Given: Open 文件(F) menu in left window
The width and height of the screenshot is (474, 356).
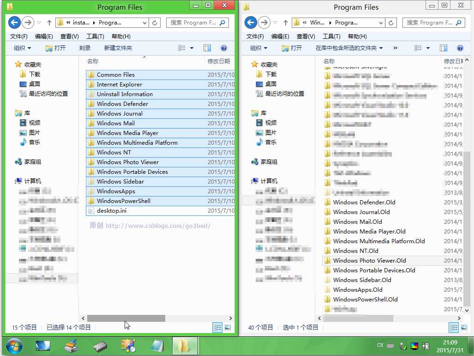Looking at the screenshot, I should 19,37.
